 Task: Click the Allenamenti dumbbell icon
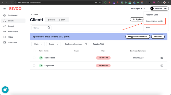pos(5,31)
